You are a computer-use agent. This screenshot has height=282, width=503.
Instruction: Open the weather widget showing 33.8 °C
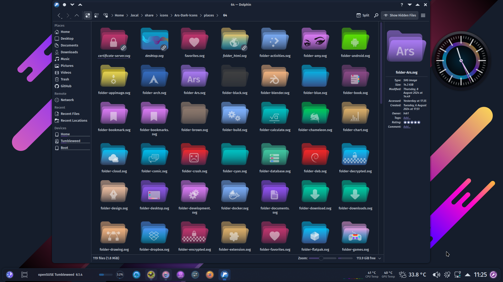coord(413,275)
